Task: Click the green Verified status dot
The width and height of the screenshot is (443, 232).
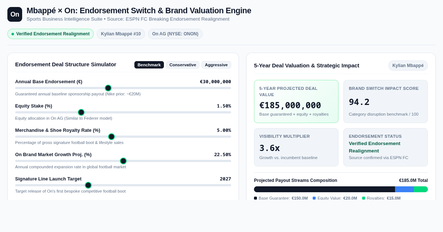Action: pos(13,34)
